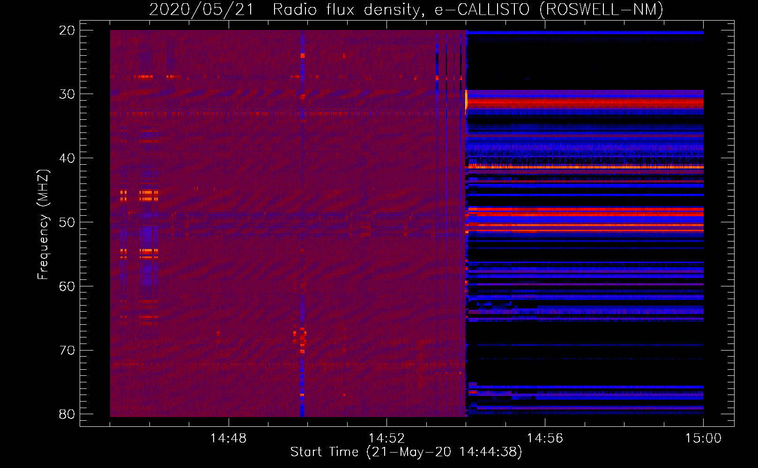Screen dimensions: 758x468
Task: Click the 'Start Time (21-May-20 14:44:38)' label
Action: pos(406,452)
